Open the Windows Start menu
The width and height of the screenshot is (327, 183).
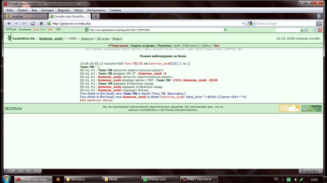6,179
